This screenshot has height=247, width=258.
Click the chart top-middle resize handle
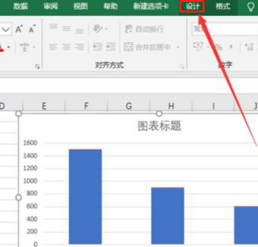click(159, 114)
